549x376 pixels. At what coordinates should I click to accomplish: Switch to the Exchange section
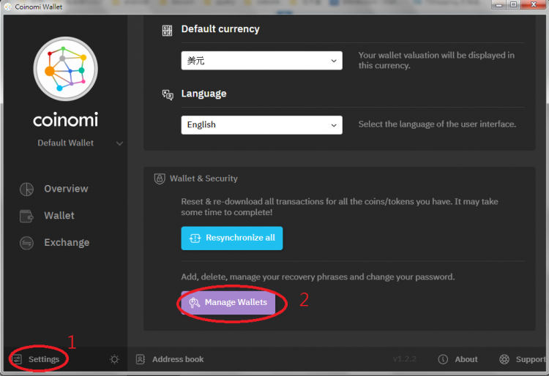click(67, 243)
